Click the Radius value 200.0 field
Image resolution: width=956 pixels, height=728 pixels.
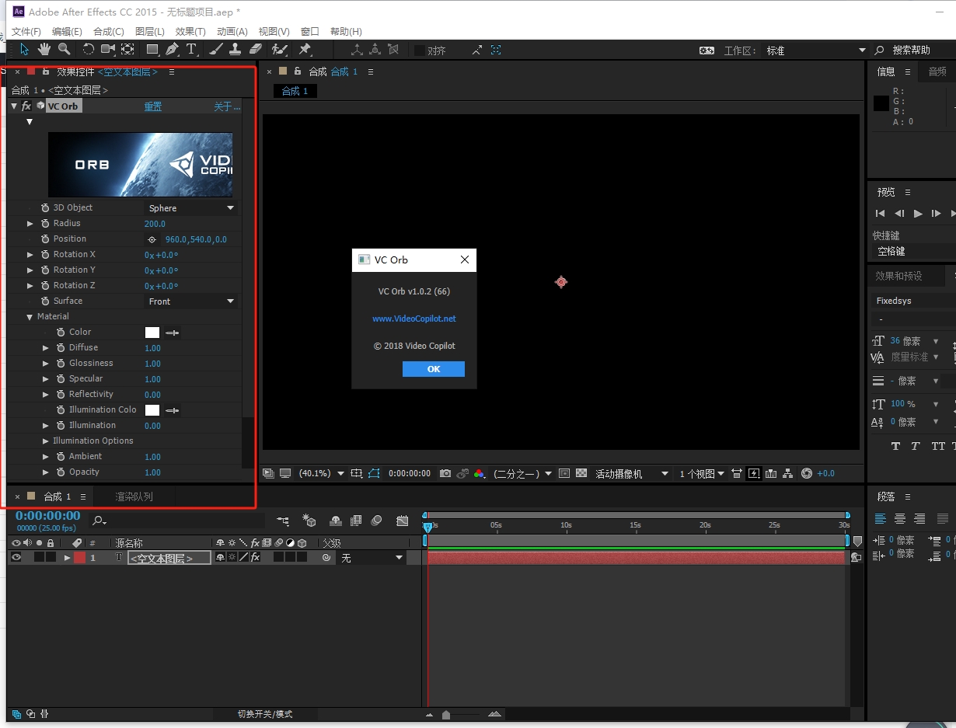[x=155, y=224]
